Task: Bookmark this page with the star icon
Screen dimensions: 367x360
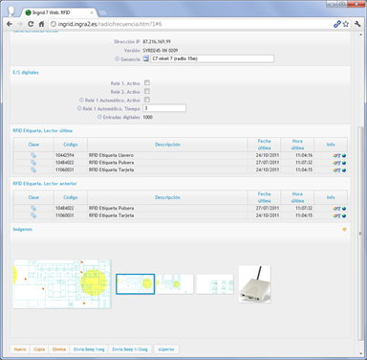Action: point(346,24)
